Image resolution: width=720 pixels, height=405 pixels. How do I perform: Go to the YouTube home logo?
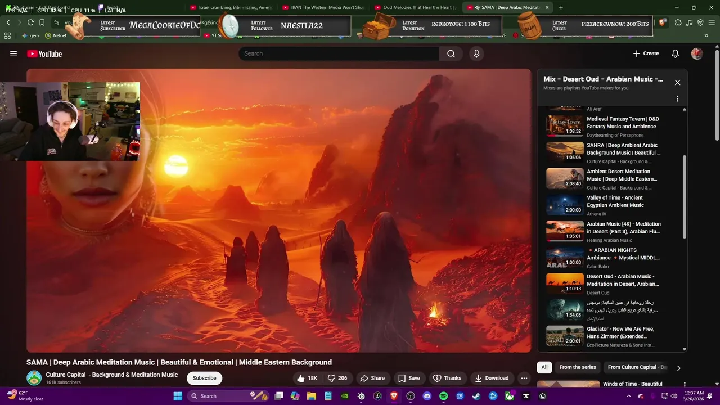click(44, 53)
